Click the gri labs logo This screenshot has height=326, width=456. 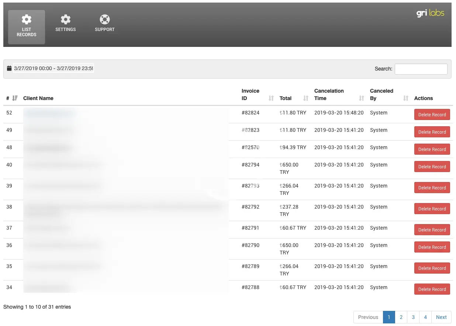430,13
